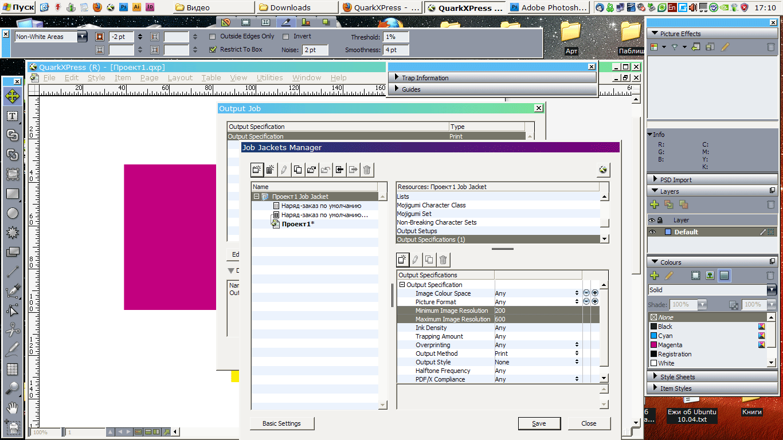
Task: Select the Unlinking tool
Action: 12,155
